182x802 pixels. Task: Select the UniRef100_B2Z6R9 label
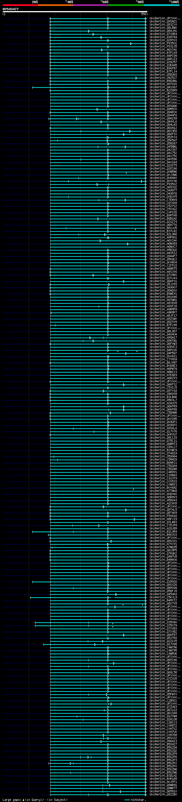163,90
